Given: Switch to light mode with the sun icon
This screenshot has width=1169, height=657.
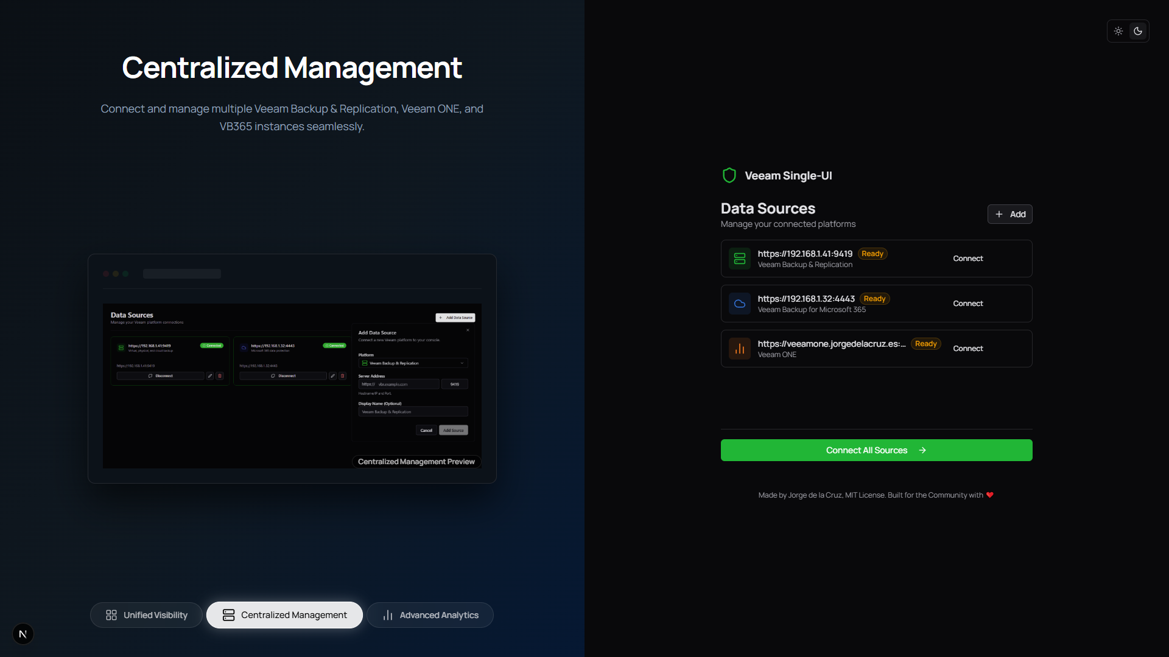Looking at the screenshot, I should 1118,31.
